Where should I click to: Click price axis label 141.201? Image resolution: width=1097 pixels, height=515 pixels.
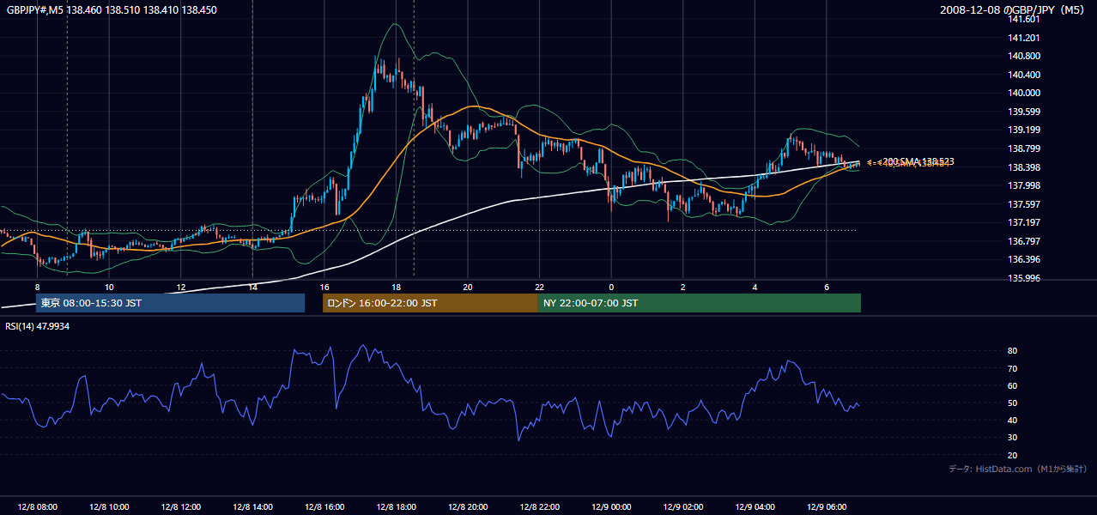click(1025, 38)
